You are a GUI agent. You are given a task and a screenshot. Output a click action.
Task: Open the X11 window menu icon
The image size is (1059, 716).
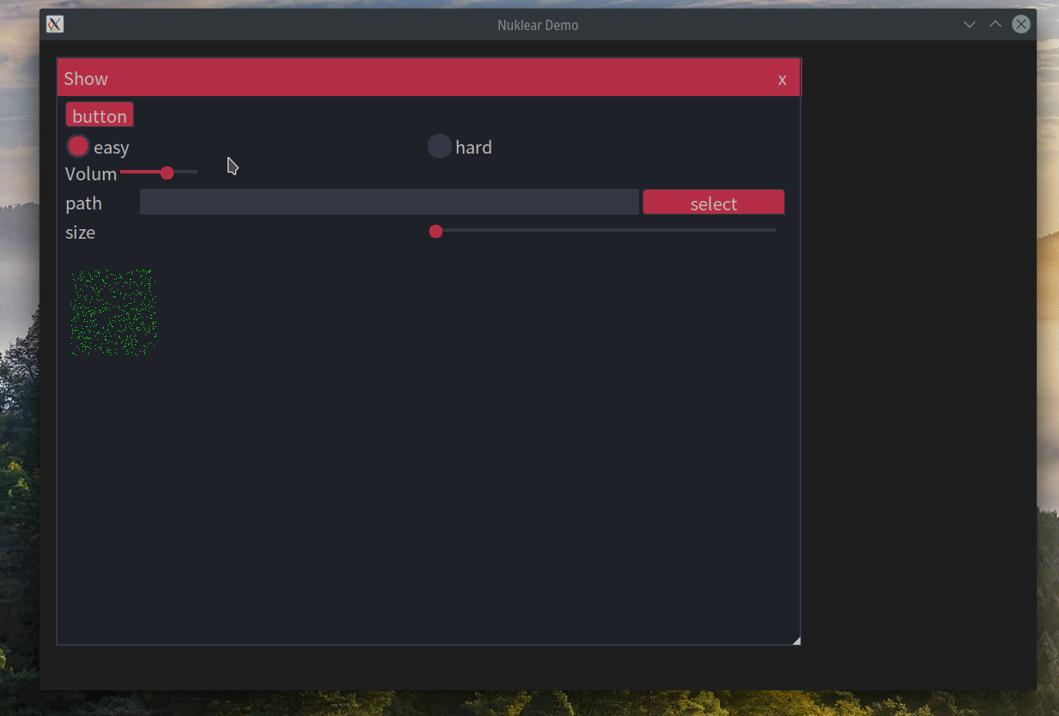pos(55,24)
